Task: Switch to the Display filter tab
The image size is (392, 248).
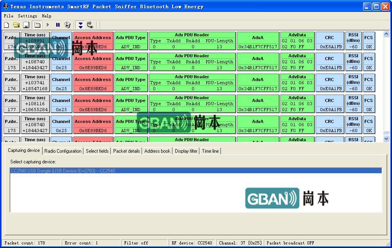Action: click(186, 151)
